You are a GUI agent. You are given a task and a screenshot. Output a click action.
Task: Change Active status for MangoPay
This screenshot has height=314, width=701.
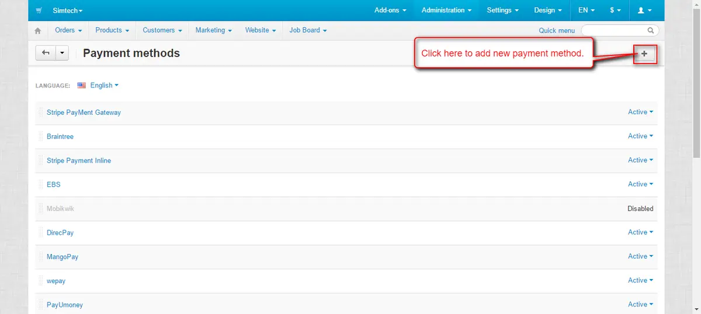coord(640,256)
